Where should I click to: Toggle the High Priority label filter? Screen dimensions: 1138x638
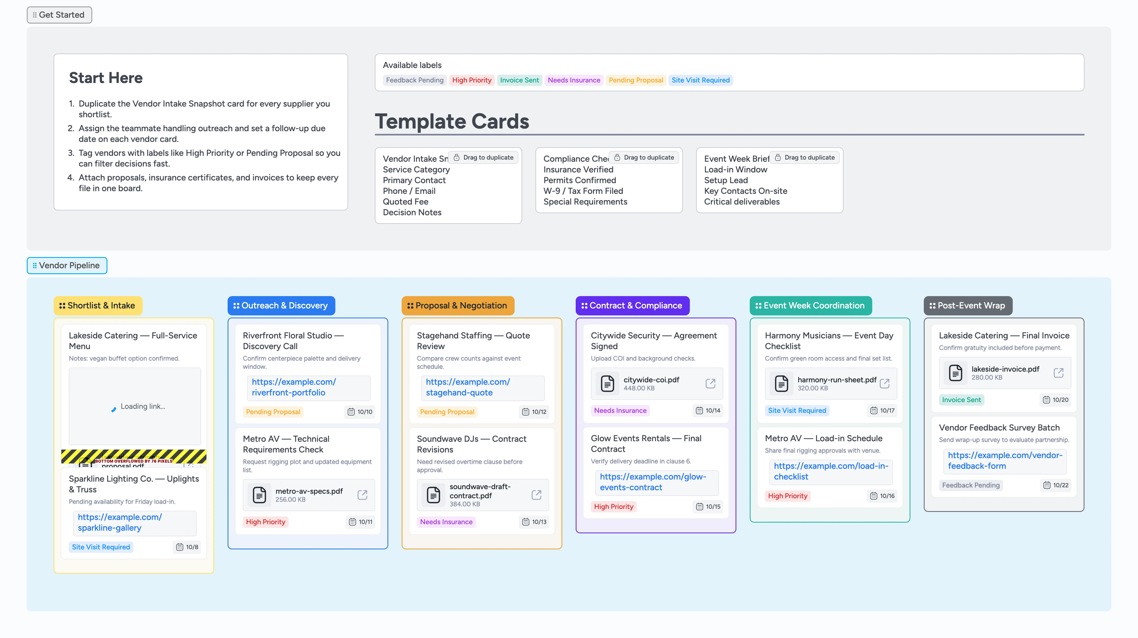coord(472,80)
